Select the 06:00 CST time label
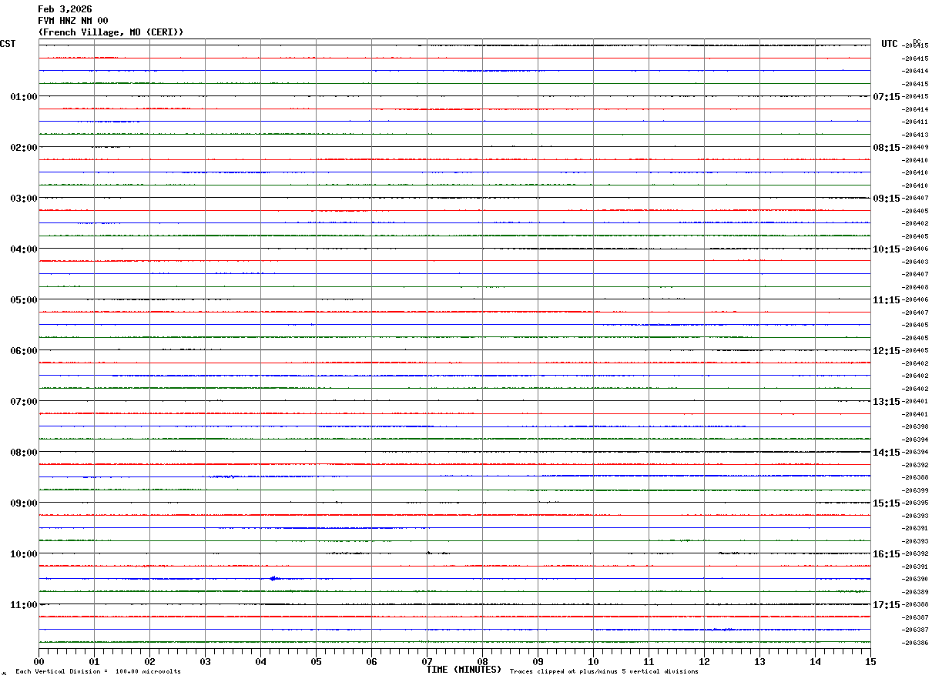The width and height of the screenshot is (932, 682). click(x=24, y=351)
